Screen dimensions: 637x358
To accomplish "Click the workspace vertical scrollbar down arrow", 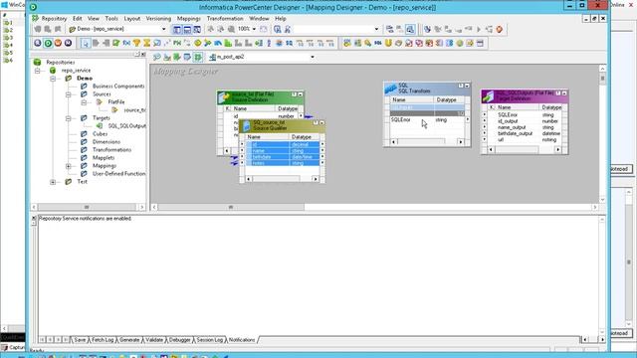I will tap(602, 200).
